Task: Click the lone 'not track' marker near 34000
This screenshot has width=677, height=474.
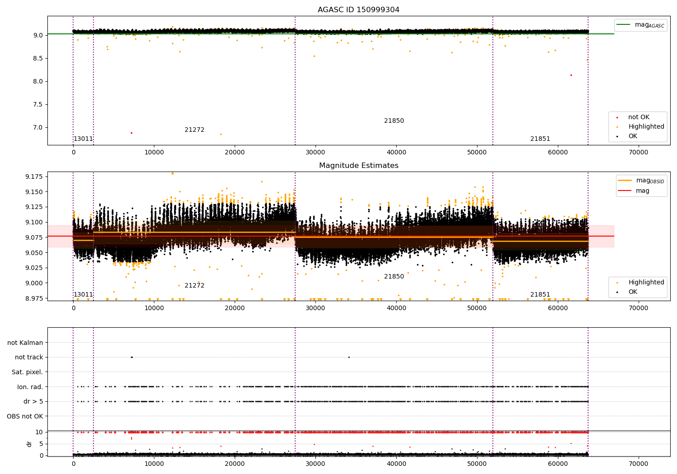Action: click(349, 357)
